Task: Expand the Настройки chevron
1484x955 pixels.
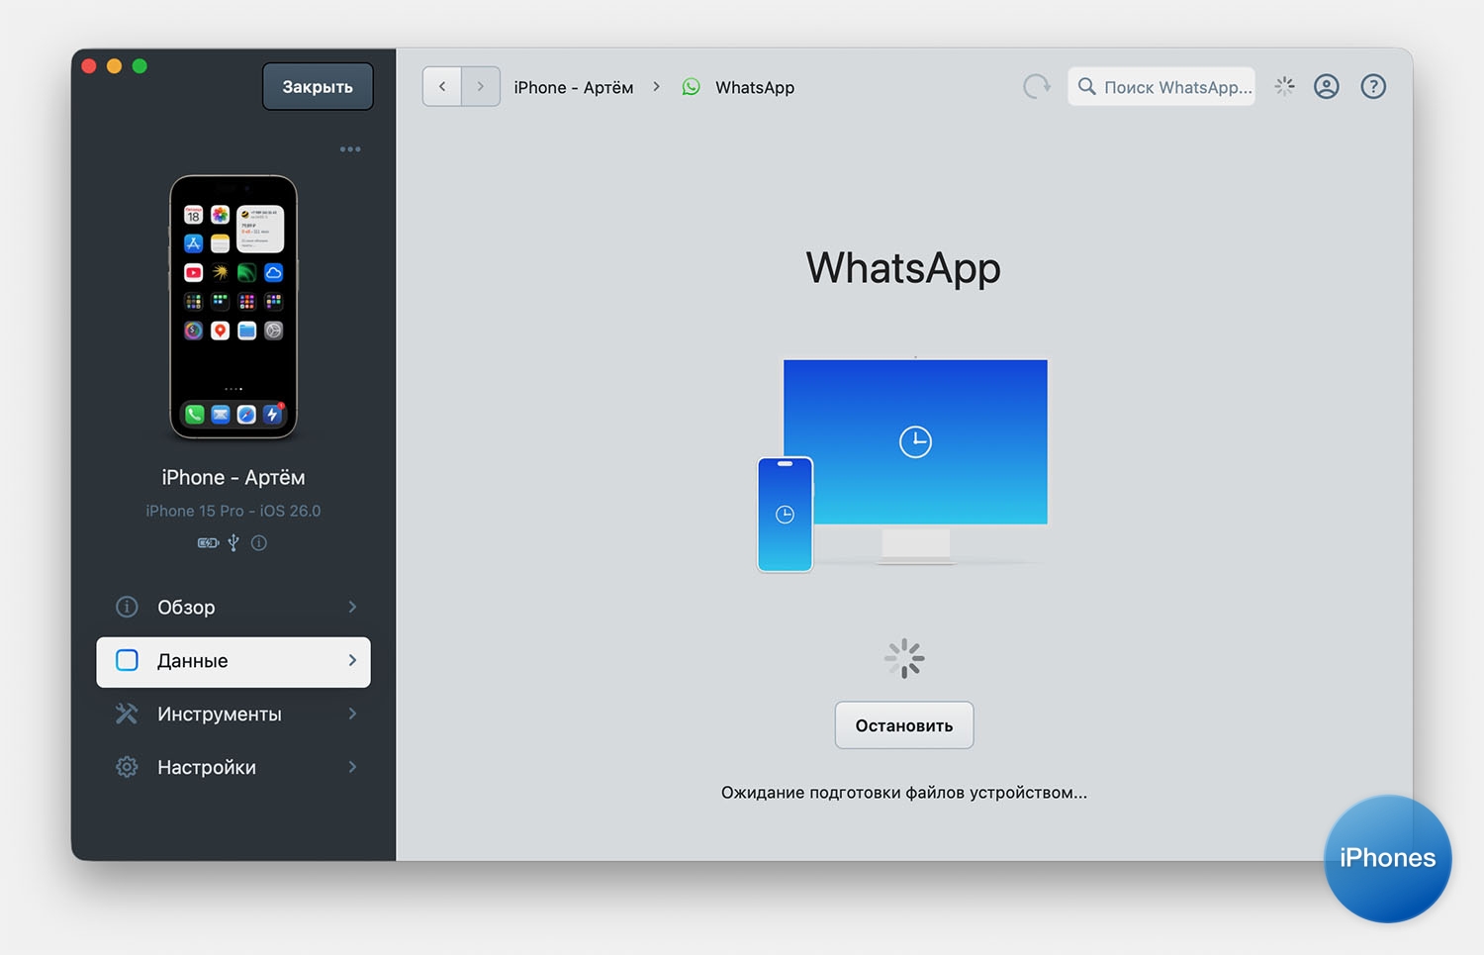Action: 352,767
